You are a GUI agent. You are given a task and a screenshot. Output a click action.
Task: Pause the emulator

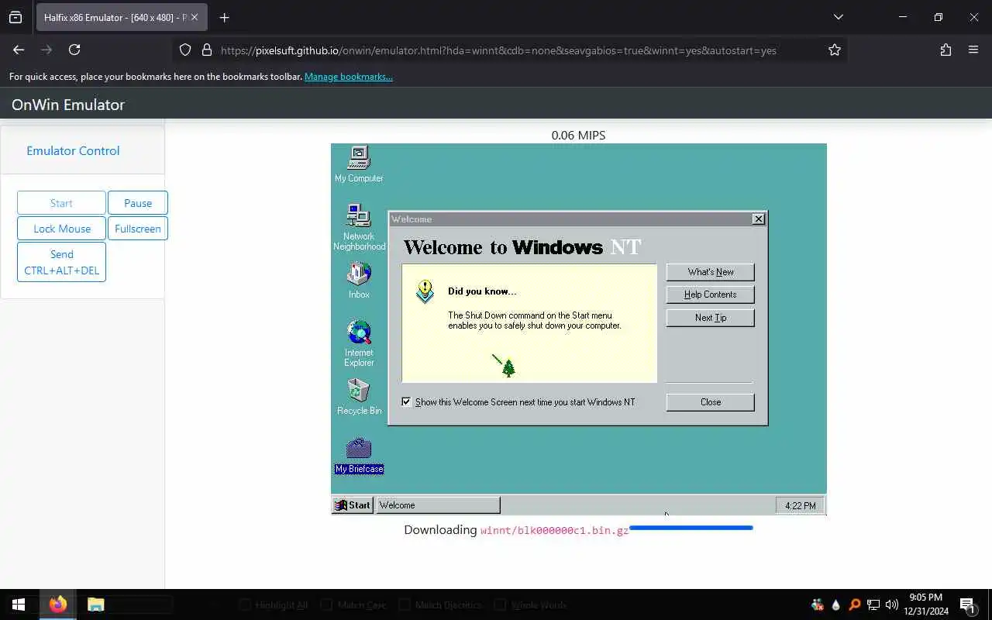138,203
